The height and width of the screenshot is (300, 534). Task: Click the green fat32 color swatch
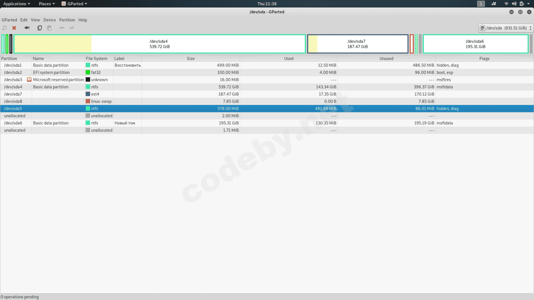pos(88,72)
